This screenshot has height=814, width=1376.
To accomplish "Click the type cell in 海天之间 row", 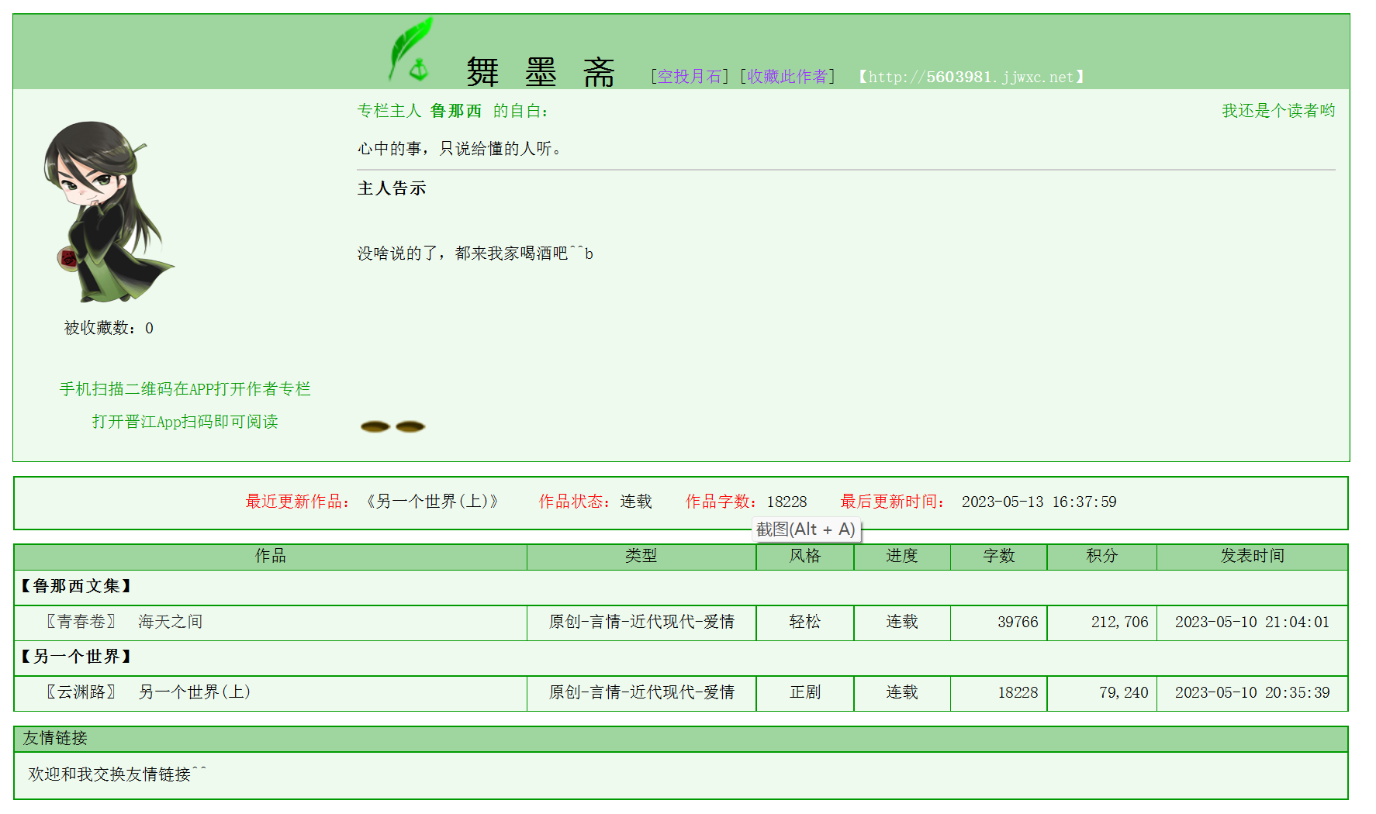I will point(641,622).
